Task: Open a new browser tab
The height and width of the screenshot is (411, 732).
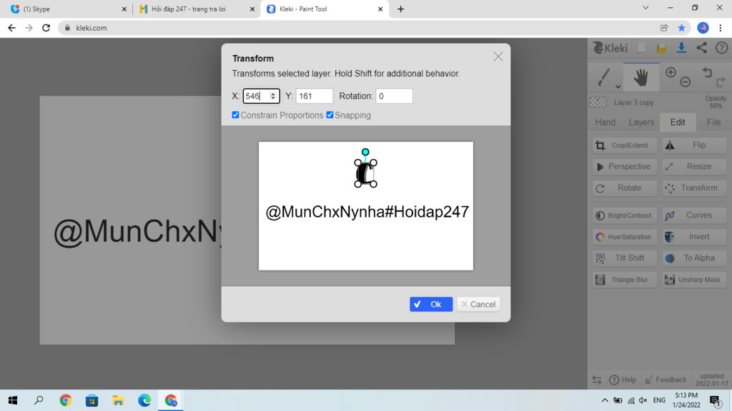Action: click(400, 9)
